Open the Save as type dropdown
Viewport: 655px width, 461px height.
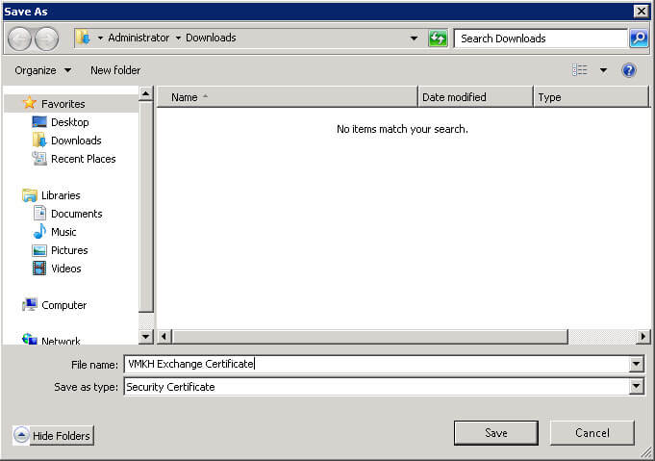tap(636, 387)
